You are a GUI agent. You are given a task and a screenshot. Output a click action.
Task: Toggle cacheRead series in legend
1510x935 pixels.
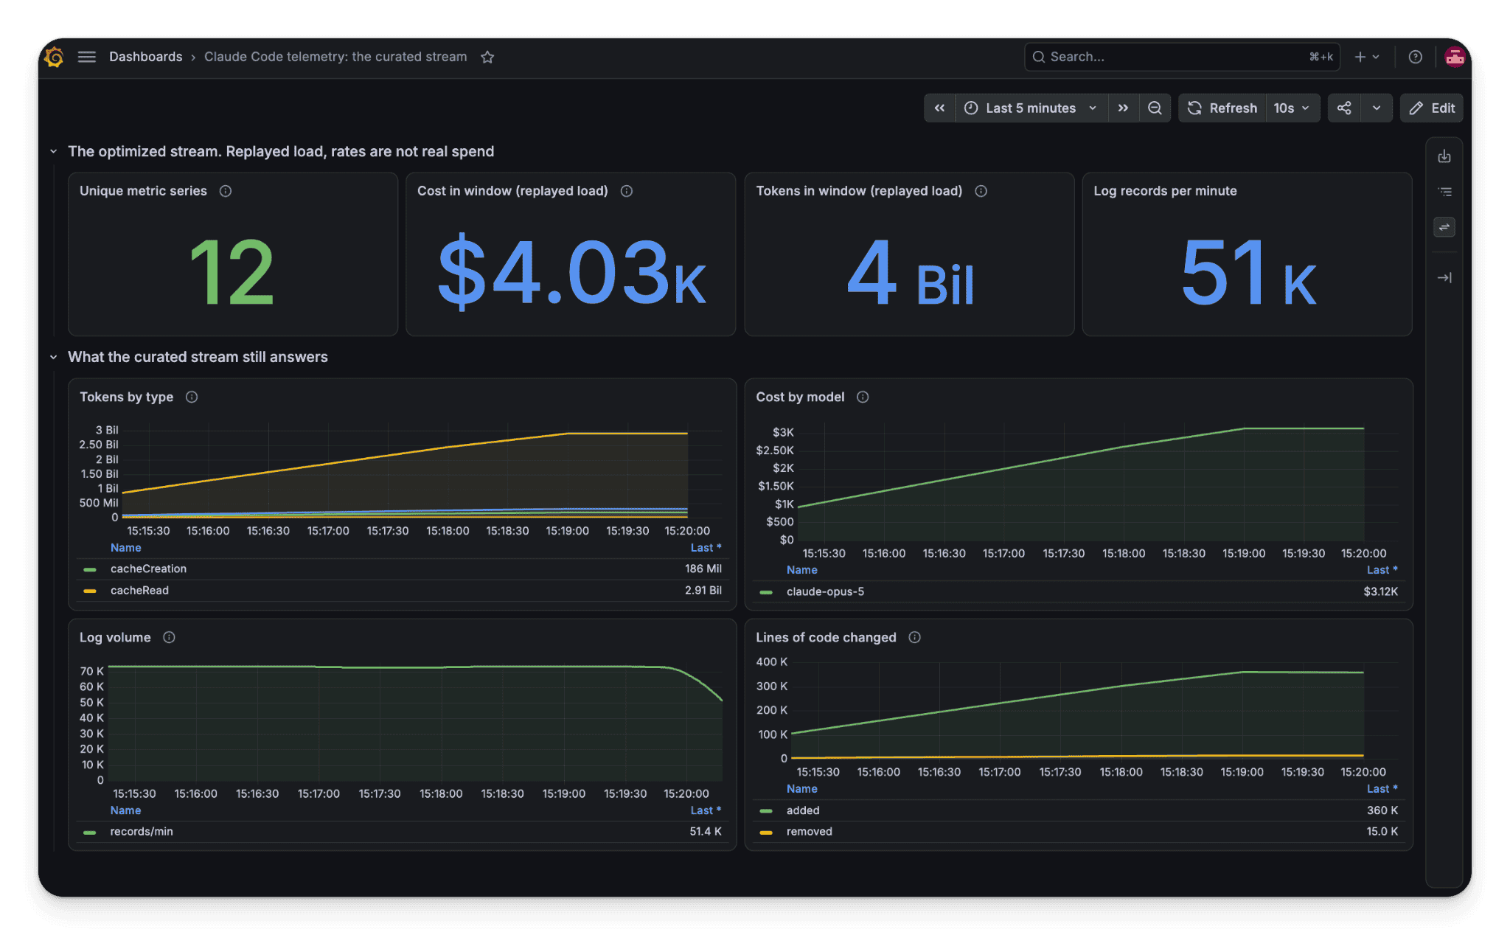[x=139, y=590]
